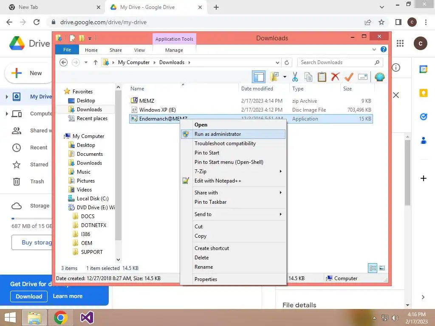The image size is (435, 326).
Task: Click the Download Drive for desktop button
Action: coord(29,296)
